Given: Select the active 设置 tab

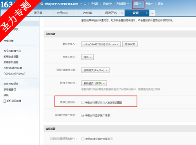Looking at the screenshot, I should [x=136, y=13].
